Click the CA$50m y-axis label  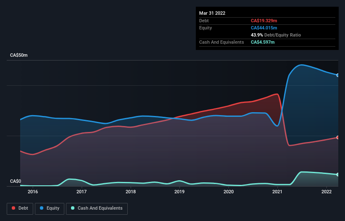[x=19, y=55]
